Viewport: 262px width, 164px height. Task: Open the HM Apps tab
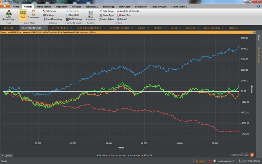pos(76,7)
